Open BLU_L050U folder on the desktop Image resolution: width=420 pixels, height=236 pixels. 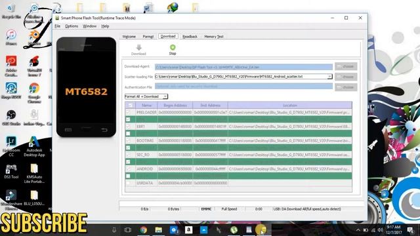pos(34,198)
